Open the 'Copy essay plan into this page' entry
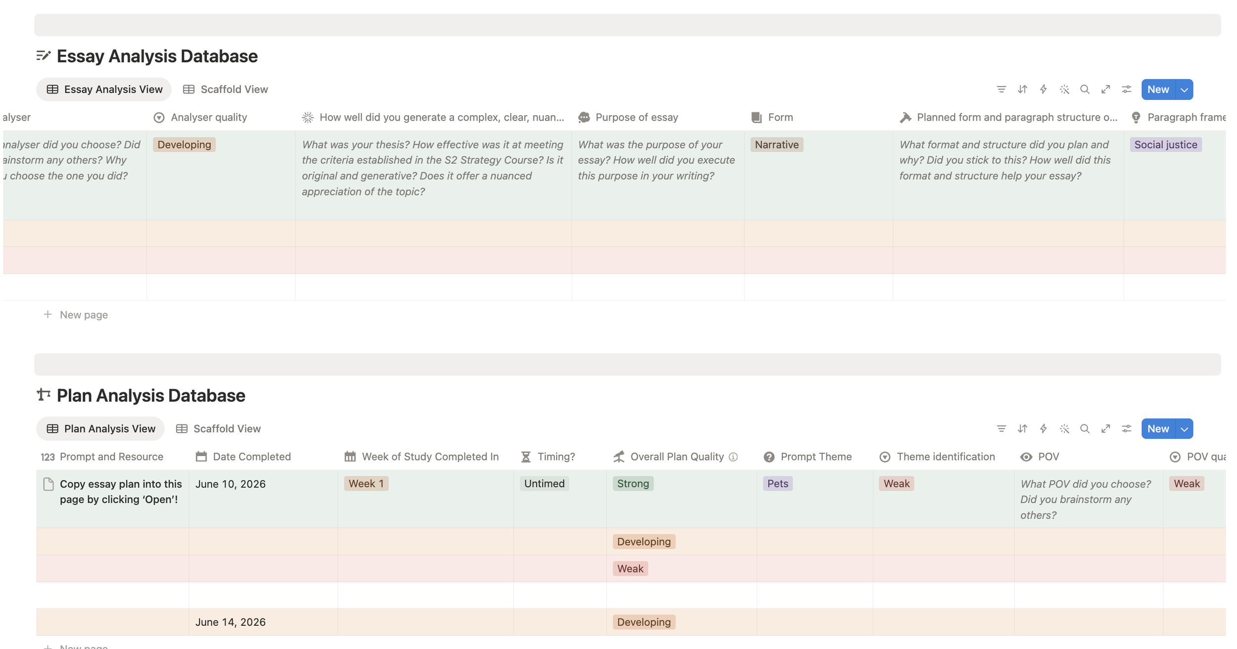1237x649 pixels. pos(121,492)
